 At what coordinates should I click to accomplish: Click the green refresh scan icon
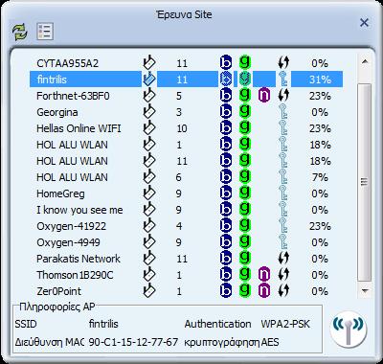click(20, 32)
